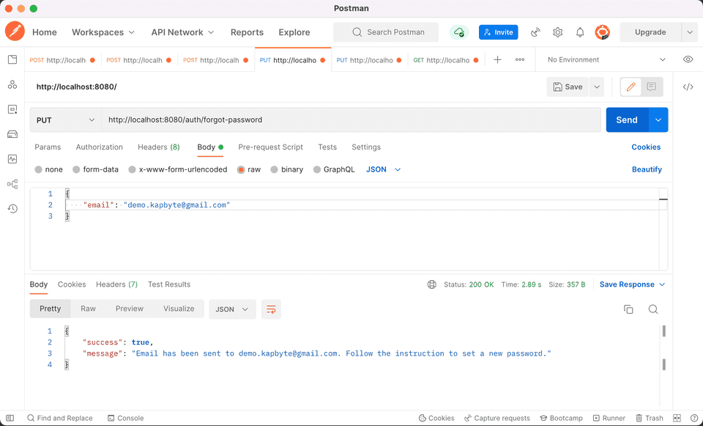
Task: Switch to the Headers tab
Action: (x=158, y=147)
